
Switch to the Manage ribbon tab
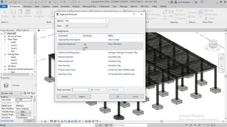123,6
